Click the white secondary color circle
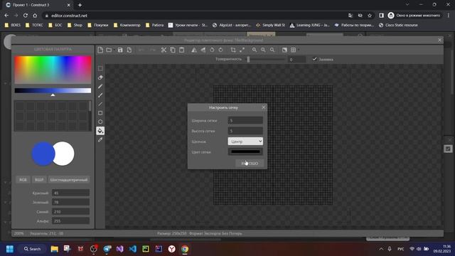455x256 pixels. click(65, 154)
